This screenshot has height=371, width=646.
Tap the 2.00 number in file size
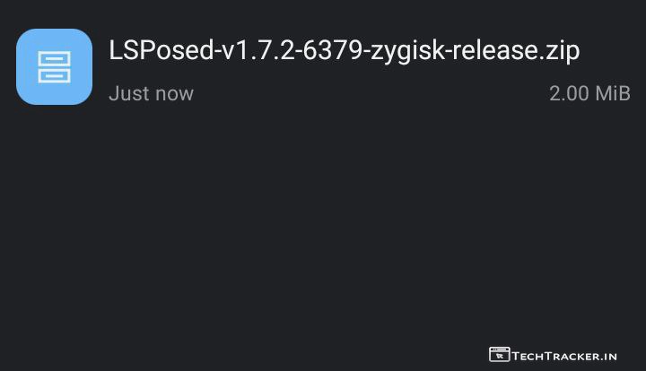(569, 93)
